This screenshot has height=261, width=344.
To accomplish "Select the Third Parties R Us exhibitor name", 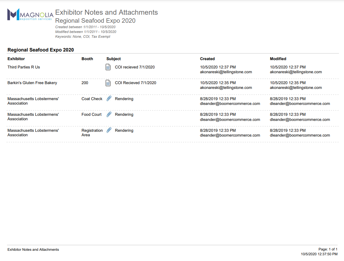I will tap(24, 67).
